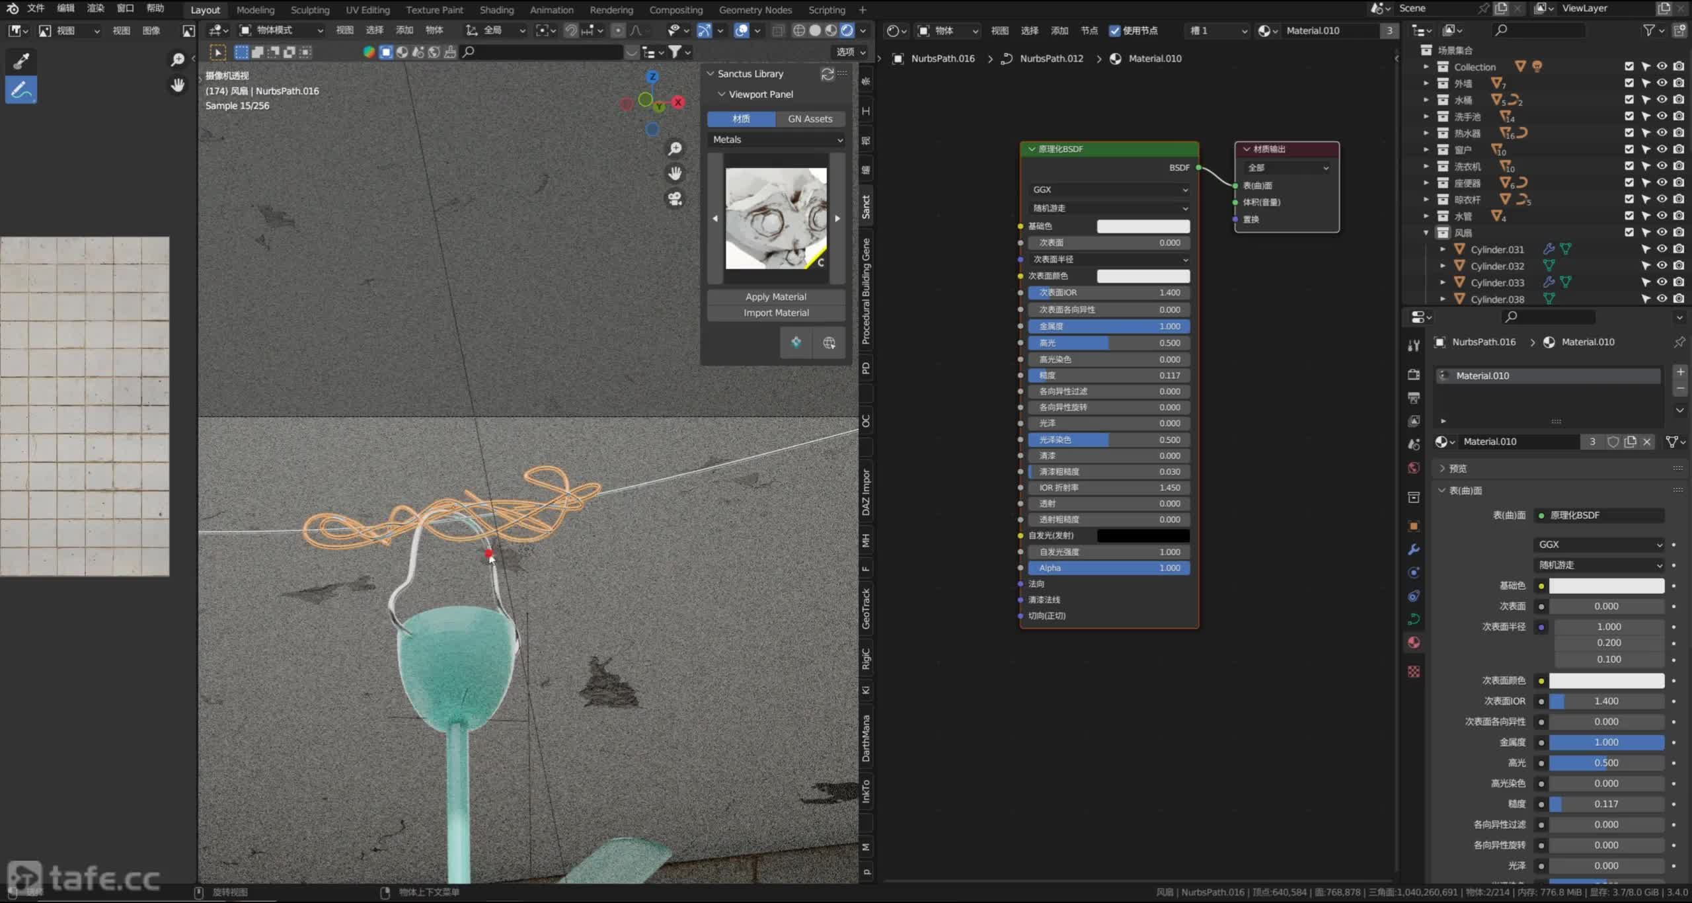Open the World properties tab
This screenshot has width=1692, height=903.
tap(1414, 468)
